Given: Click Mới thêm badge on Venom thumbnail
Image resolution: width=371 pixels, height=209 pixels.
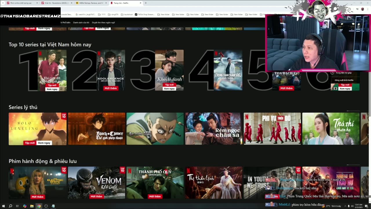Looking at the screenshot, I should (97, 197).
